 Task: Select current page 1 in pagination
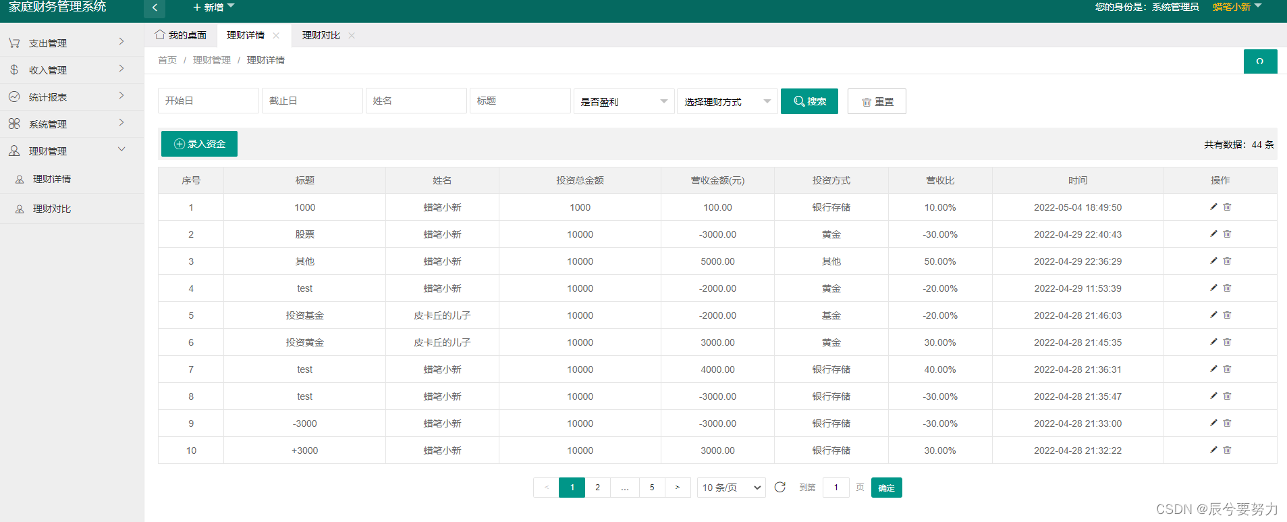(x=572, y=488)
